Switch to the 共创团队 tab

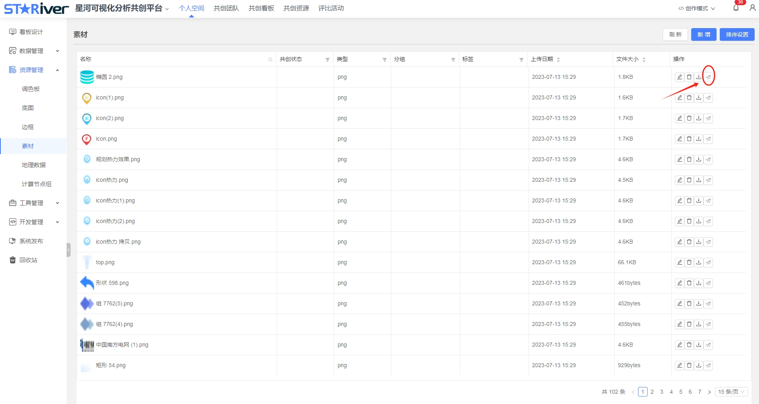coord(226,8)
